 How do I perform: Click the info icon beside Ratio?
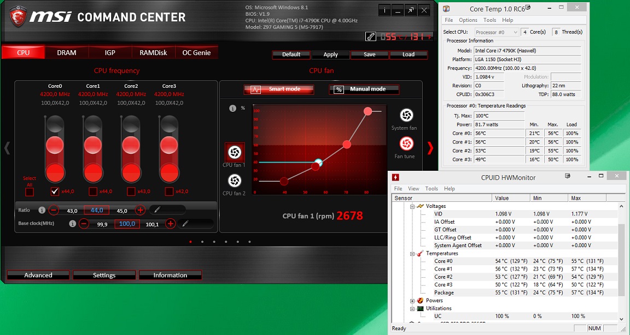point(42,210)
